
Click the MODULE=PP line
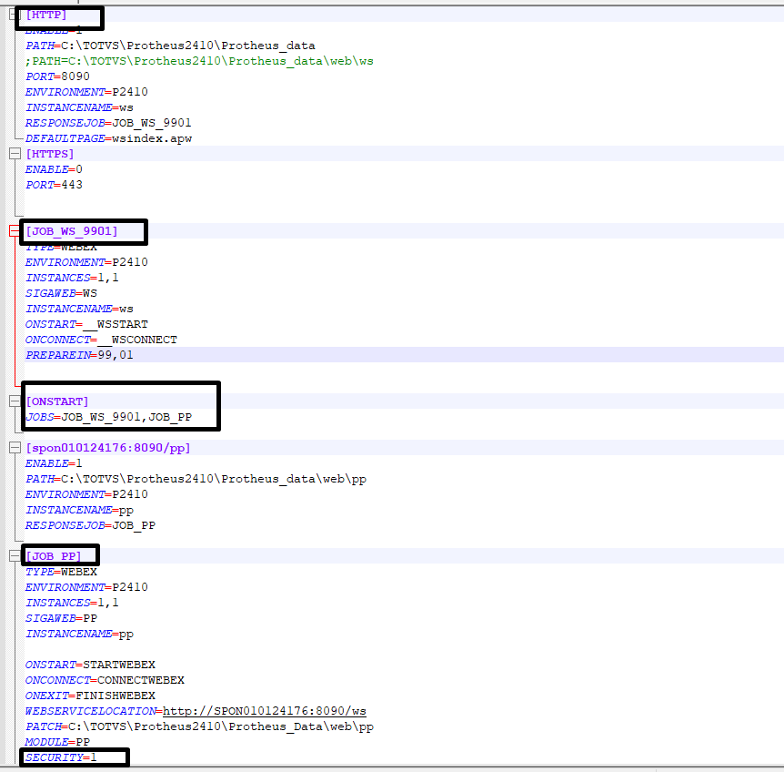click(x=57, y=742)
